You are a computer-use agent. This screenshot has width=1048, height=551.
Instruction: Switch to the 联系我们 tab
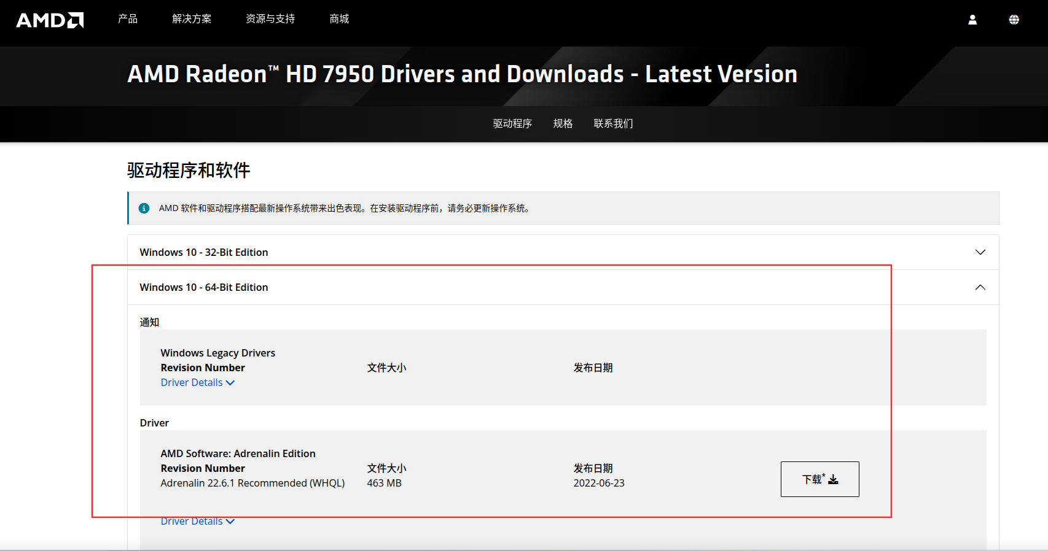click(x=613, y=123)
